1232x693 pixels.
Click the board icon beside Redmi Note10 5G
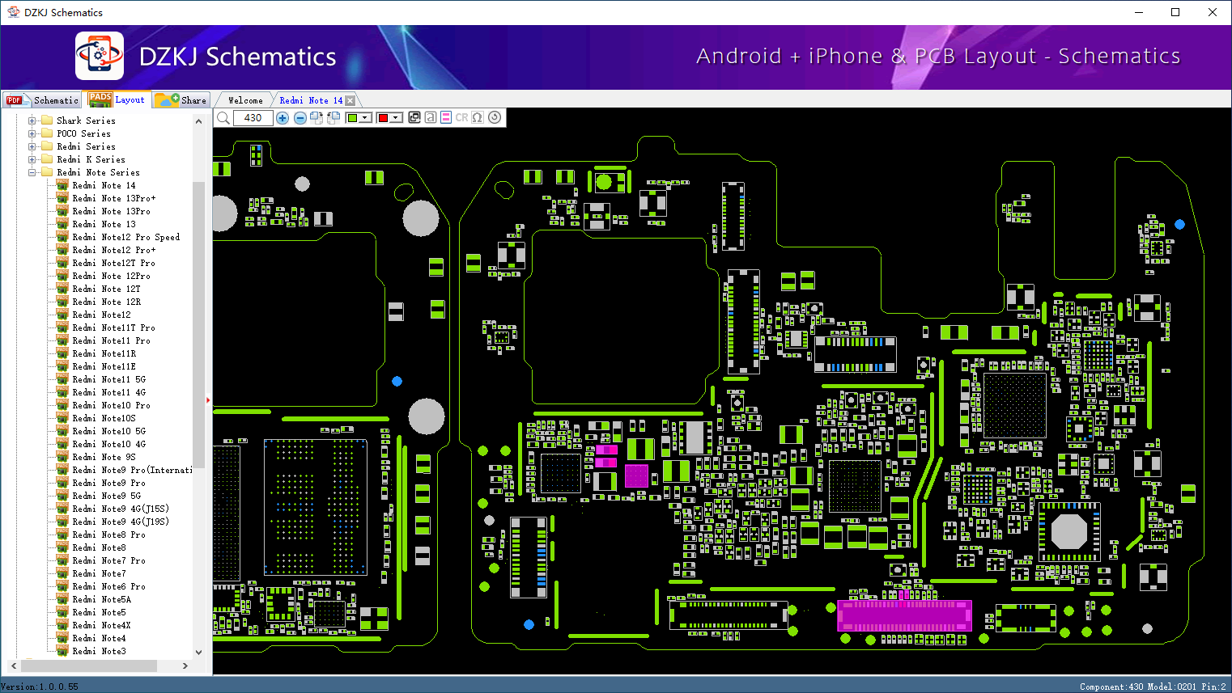(62, 431)
